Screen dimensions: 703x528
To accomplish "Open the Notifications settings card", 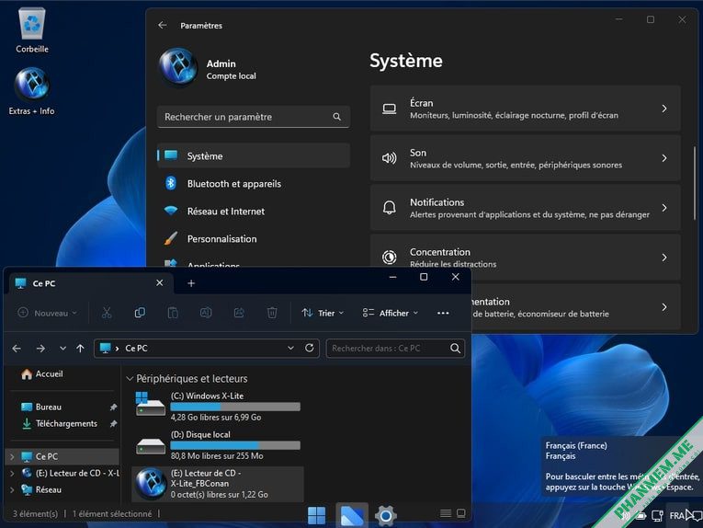I will pyautogui.click(x=525, y=208).
